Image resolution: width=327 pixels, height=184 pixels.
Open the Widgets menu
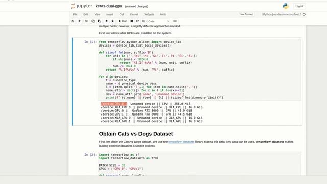[149, 14]
